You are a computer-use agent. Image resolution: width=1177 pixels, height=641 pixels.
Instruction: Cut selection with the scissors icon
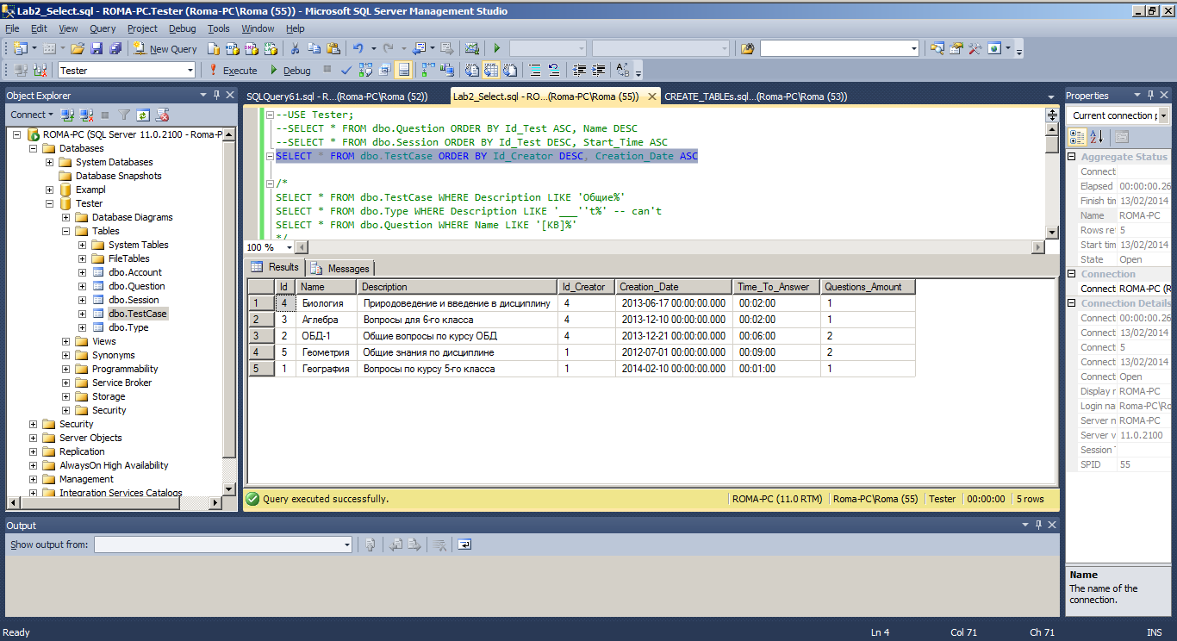click(x=295, y=49)
